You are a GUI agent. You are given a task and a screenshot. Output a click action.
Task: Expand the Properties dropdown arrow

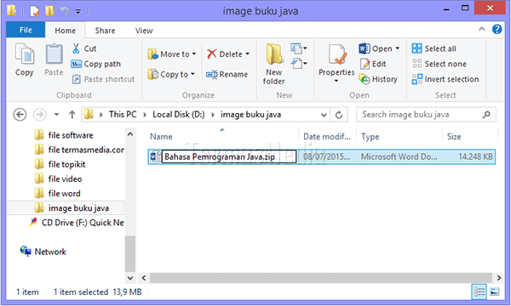coord(336,81)
